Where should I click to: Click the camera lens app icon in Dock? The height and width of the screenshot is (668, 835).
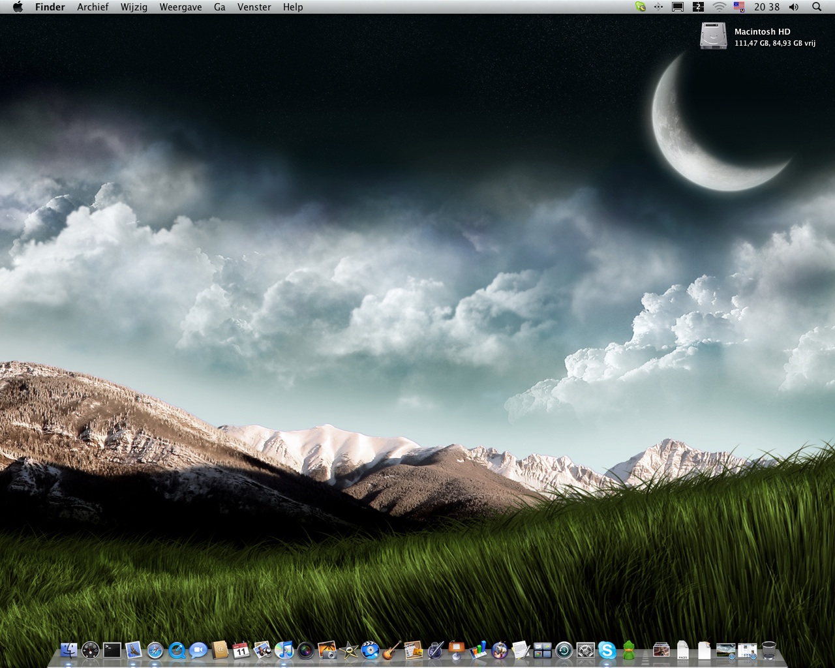click(306, 650)
